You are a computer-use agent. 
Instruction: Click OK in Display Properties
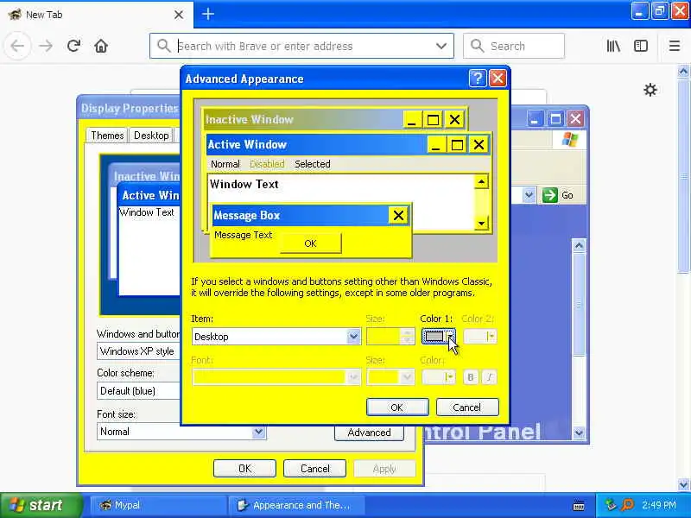(244, 469)
